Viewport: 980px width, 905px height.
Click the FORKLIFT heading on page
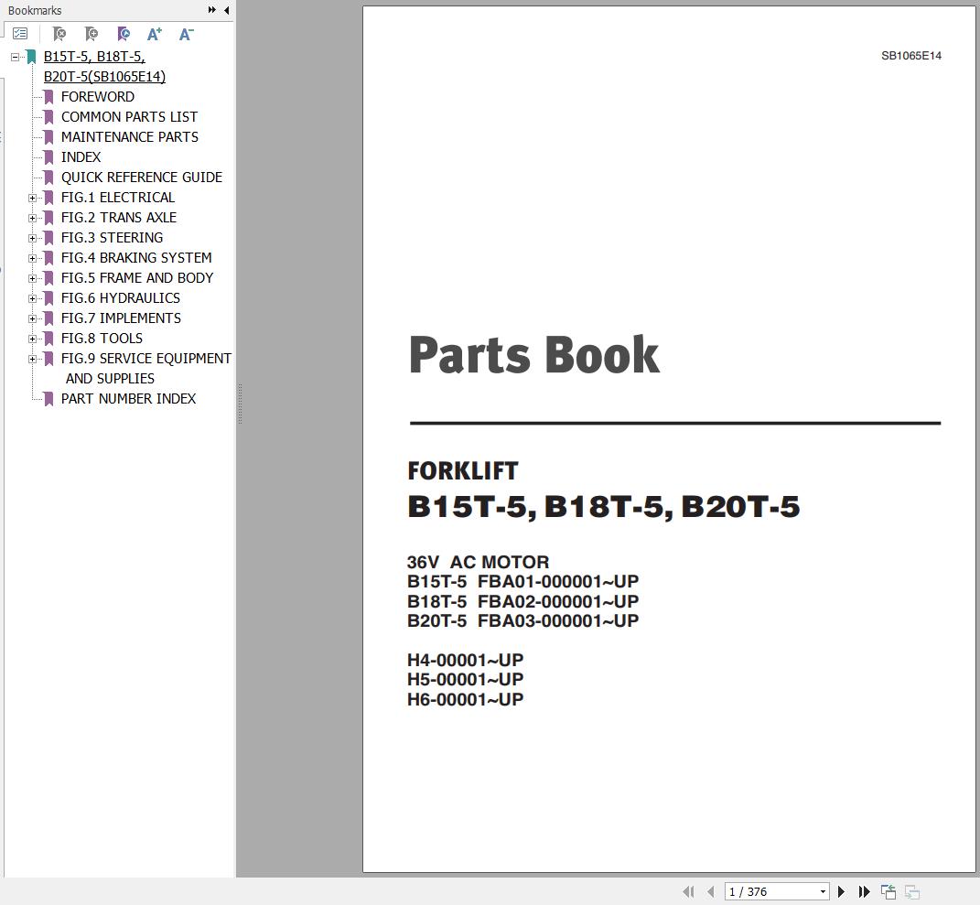(x=462, y=470)
